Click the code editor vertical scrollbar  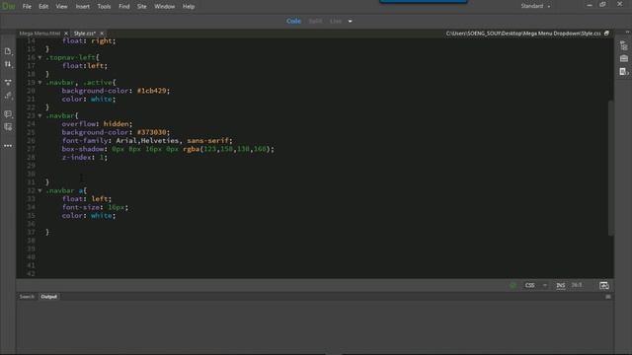tap(611, 169)
